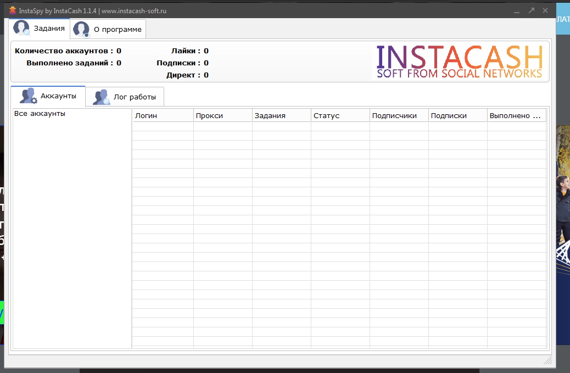Sort by the Прокси column header
Image resolution: width=570 pixels, height=373 pixels.
pyautogui.click(x=223, y=115)
